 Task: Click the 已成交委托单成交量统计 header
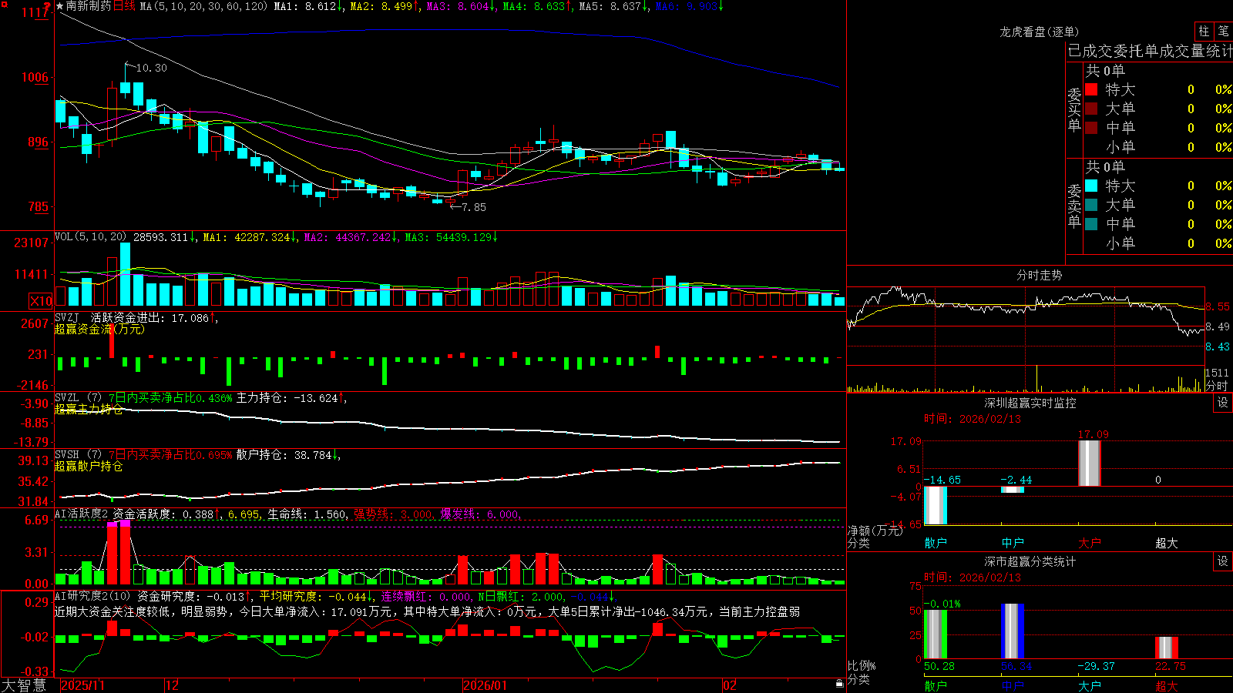1150,51
